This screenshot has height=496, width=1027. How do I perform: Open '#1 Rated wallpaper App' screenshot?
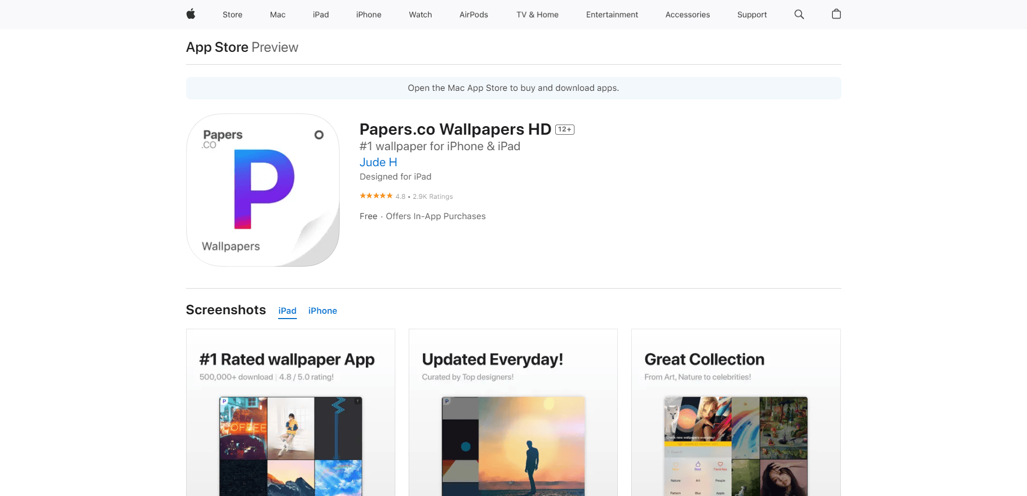click(290, 412)
